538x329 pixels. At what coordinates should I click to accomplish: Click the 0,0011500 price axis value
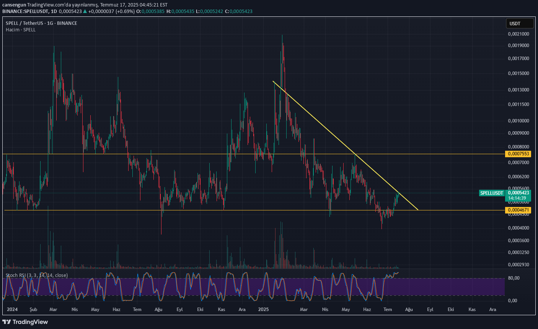[x=518, y=104]
